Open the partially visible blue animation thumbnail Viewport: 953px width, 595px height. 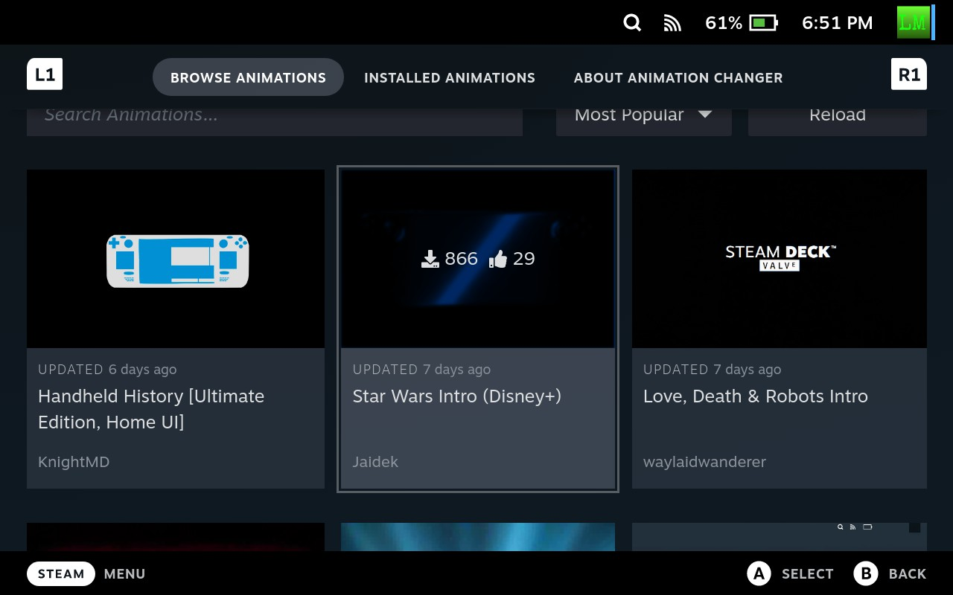478,537
